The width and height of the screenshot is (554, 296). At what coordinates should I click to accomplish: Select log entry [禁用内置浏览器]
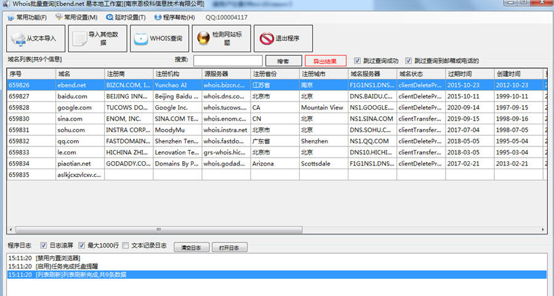(277, 258)
